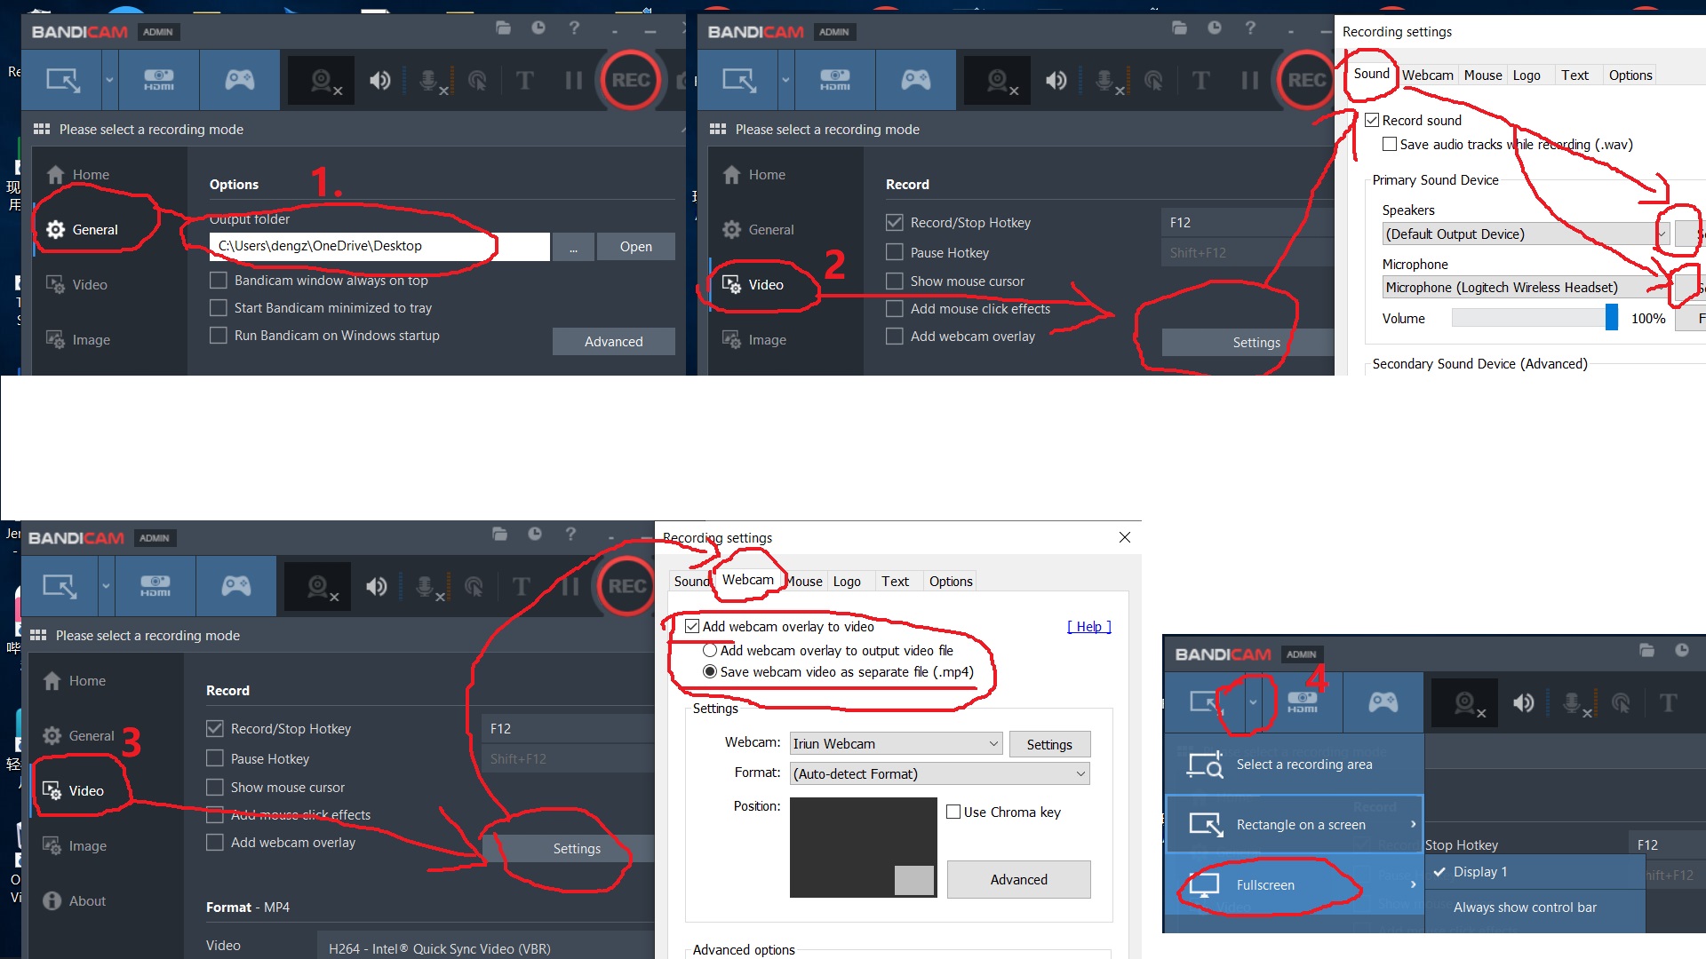
Task: Select game recording mode in the window showing the Fullscreen menu
Action: pyautogui.click(x=1383, y=703)
